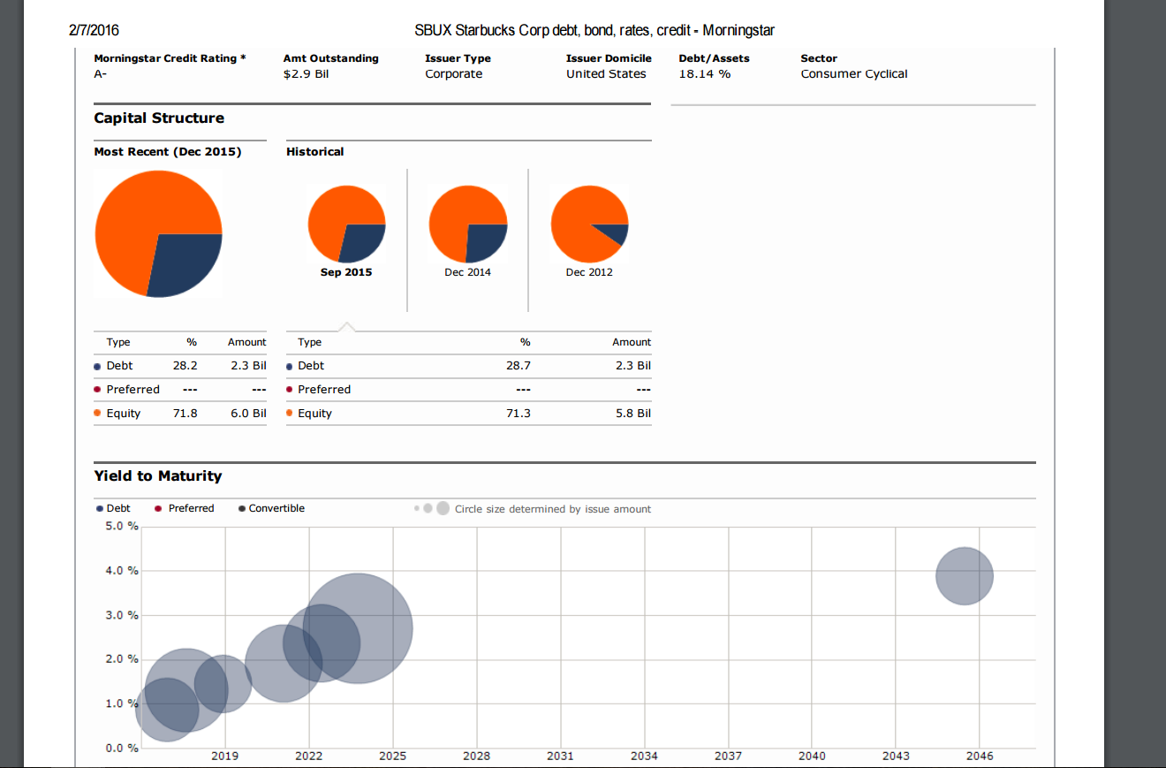This screenshot has width=1166, height=768.
Task: Click the Morningstar Credit Rating label
Action: click(x=170, y=58)
